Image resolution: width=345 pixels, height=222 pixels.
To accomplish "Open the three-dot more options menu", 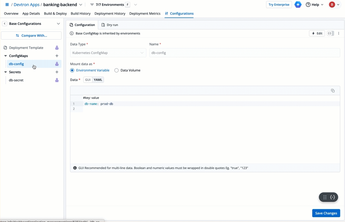I will (339, 33).
